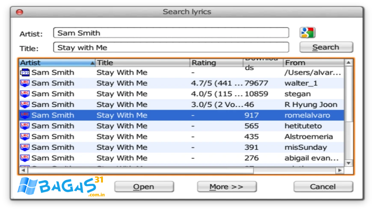Click LRC icon beside walter_1 result
The image size is (375, 211).
point(25,83)
